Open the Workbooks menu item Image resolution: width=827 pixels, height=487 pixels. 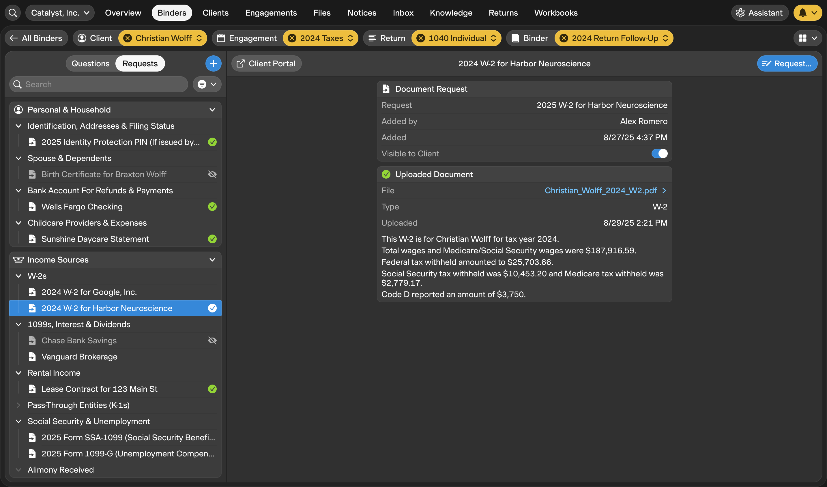(555, 13)
